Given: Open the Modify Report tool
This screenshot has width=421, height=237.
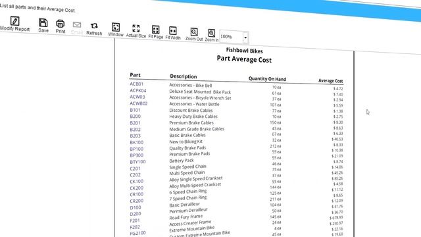Looking at the screenshot, I should [x=14, y=24].
